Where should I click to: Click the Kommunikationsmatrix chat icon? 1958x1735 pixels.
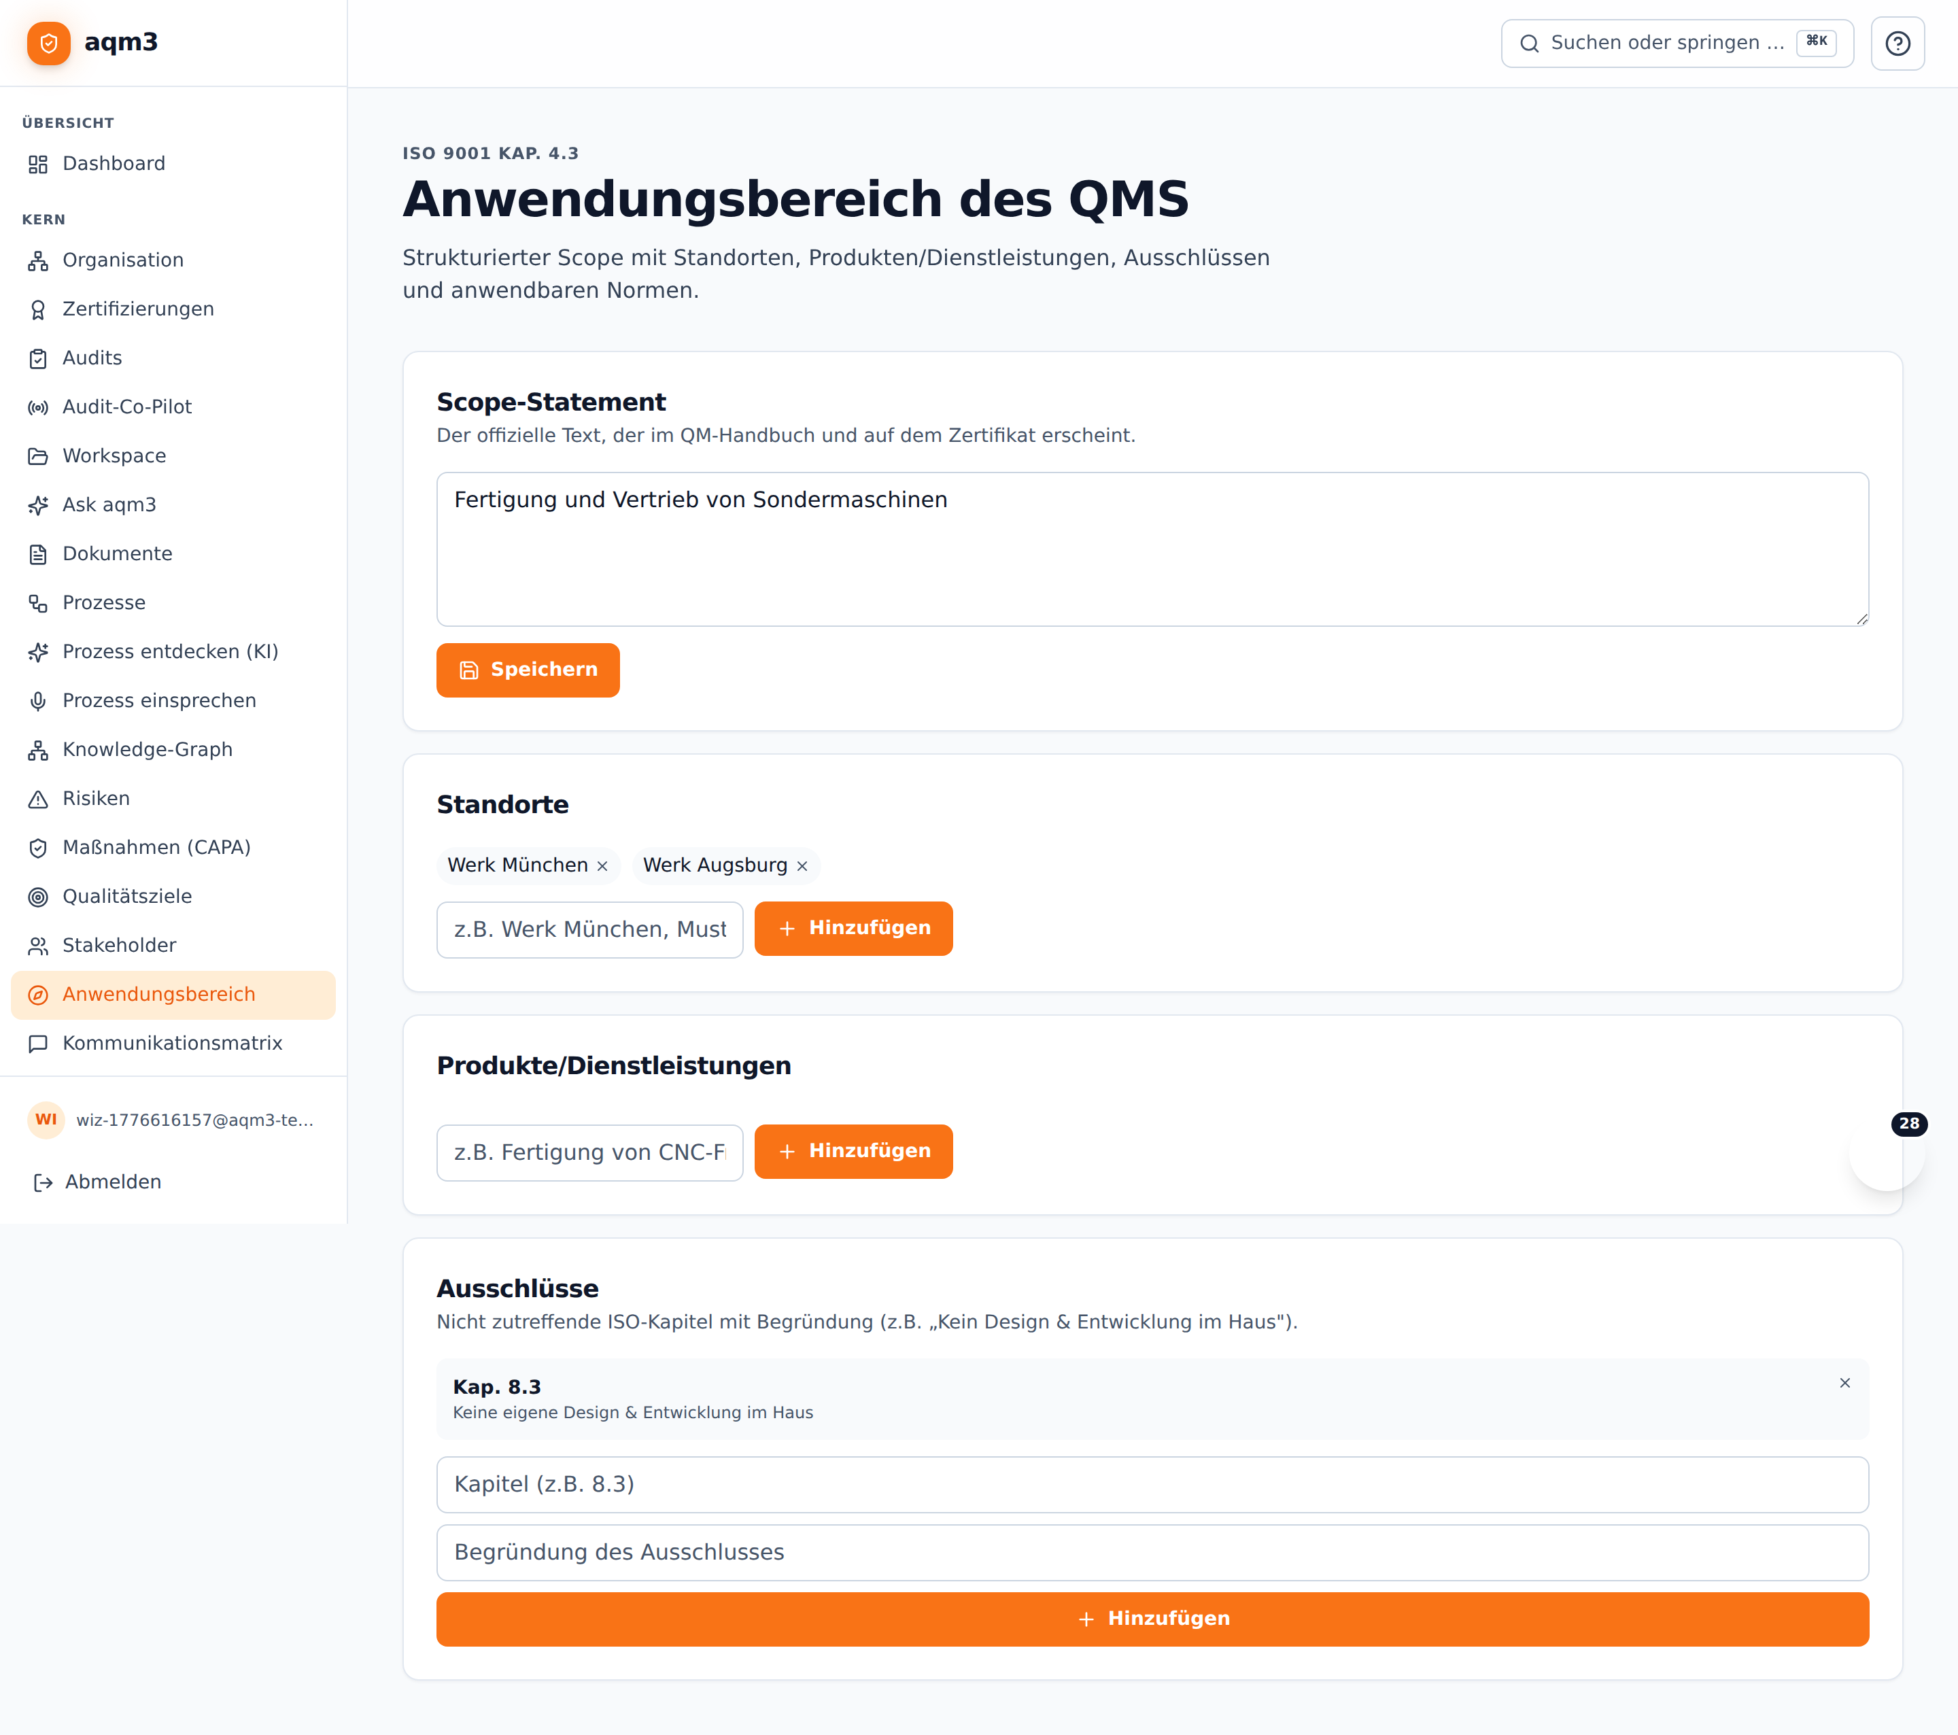38,1044
